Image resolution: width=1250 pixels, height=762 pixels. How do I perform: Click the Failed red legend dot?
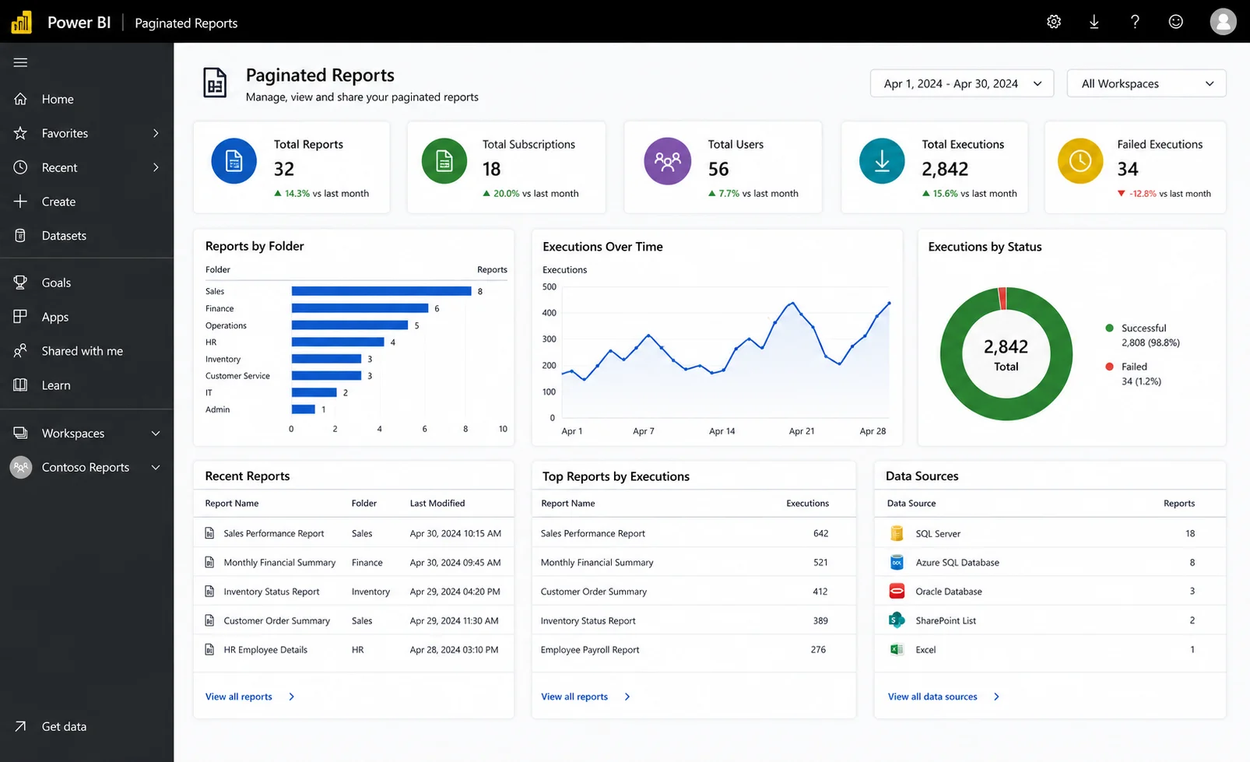pyautogui.click(x=1109, y=366)
